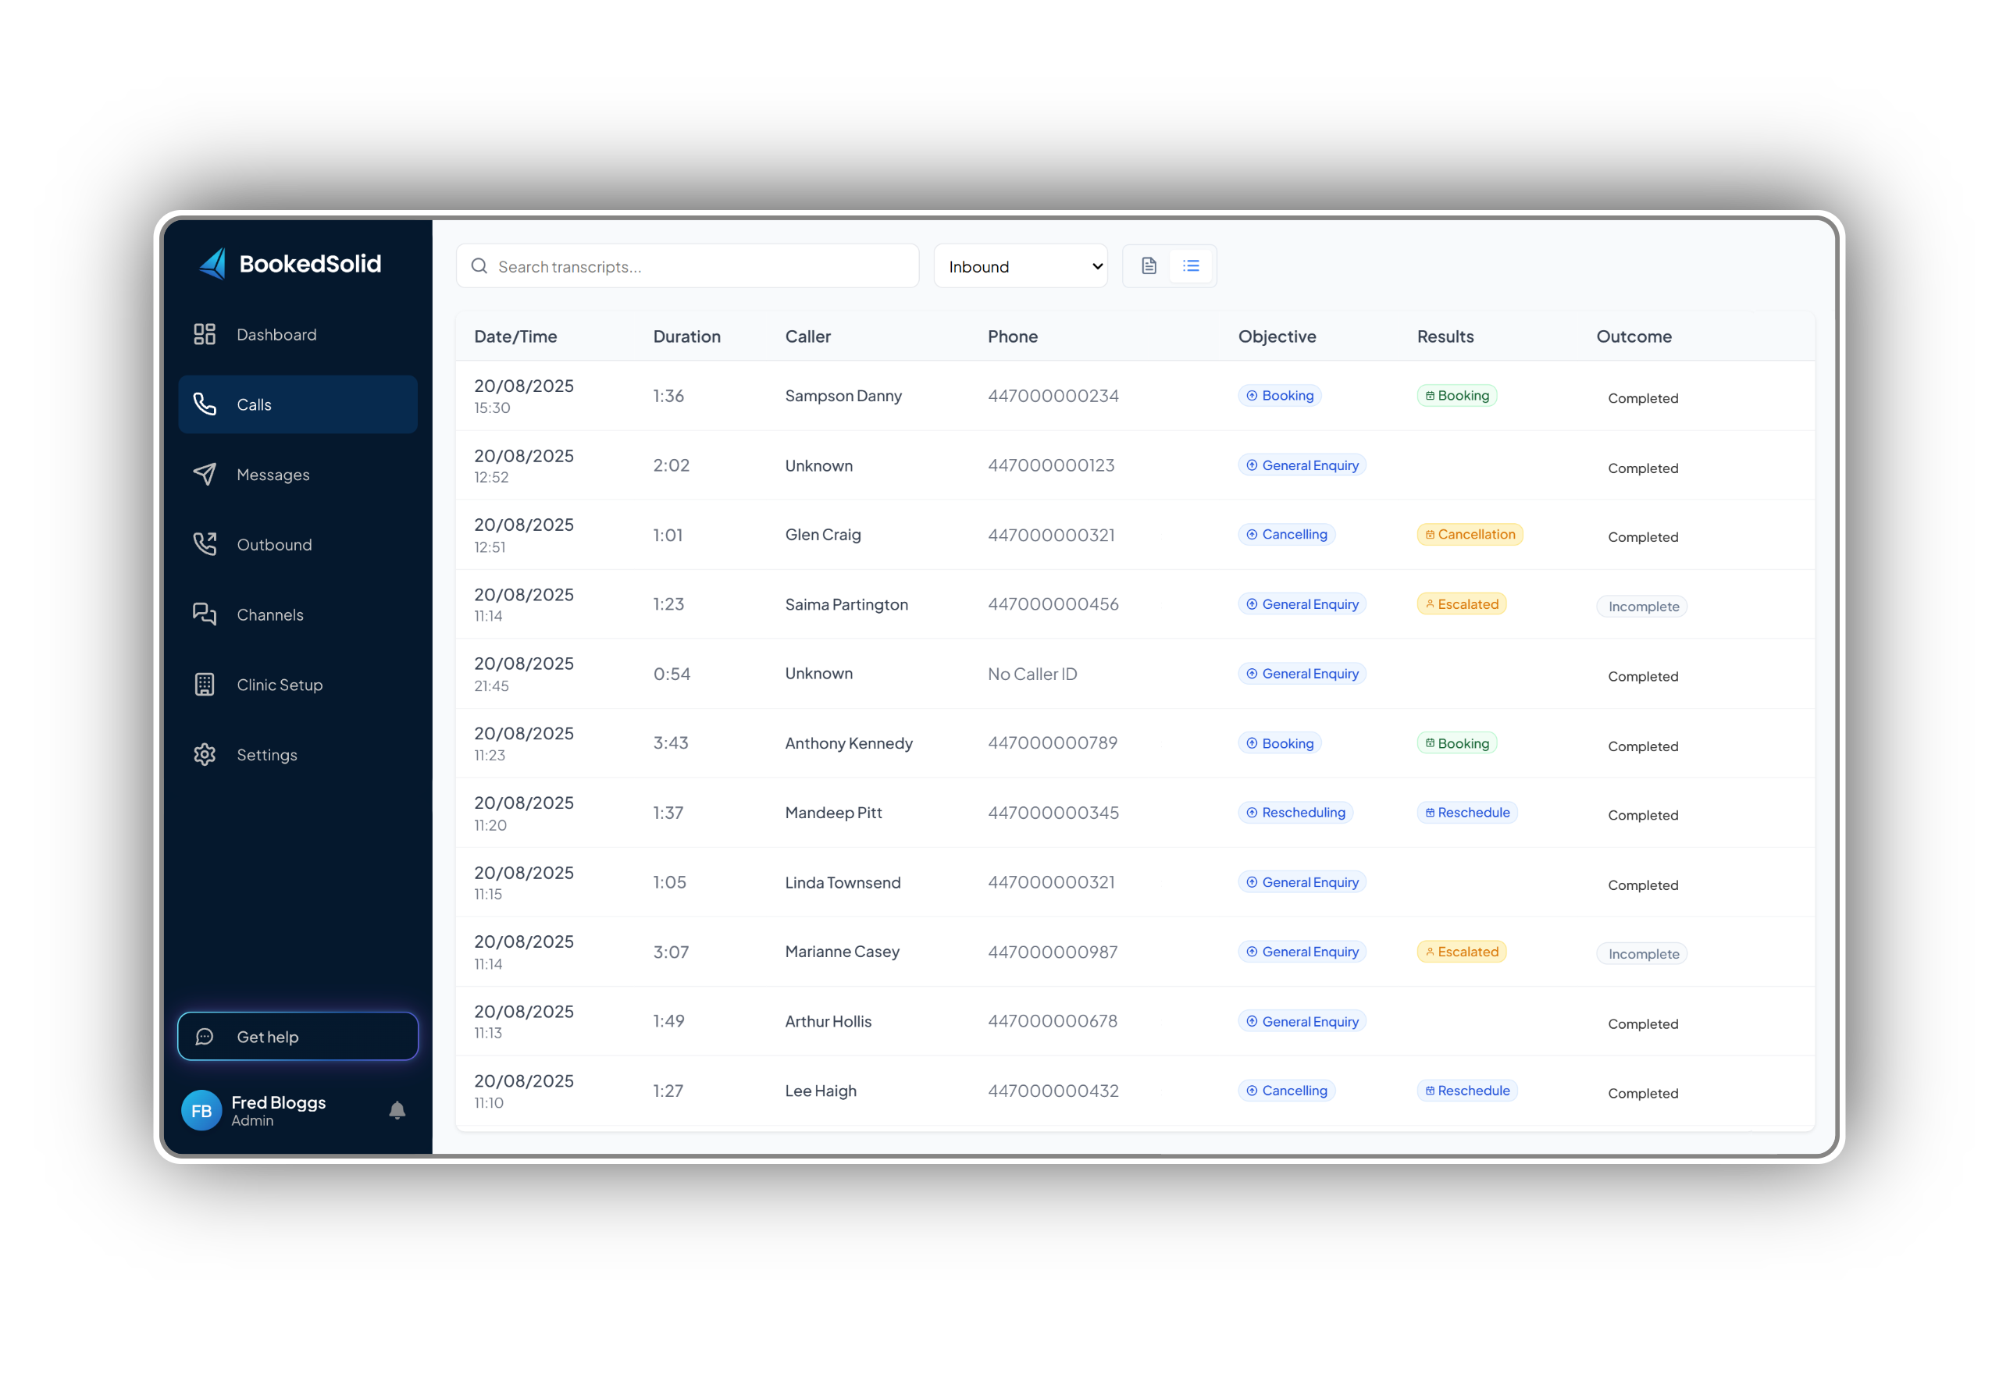This screenshot has height=1374, width=1999.
Task: Expand the call direction selector showing Inbound
Action: (1020, 265)
